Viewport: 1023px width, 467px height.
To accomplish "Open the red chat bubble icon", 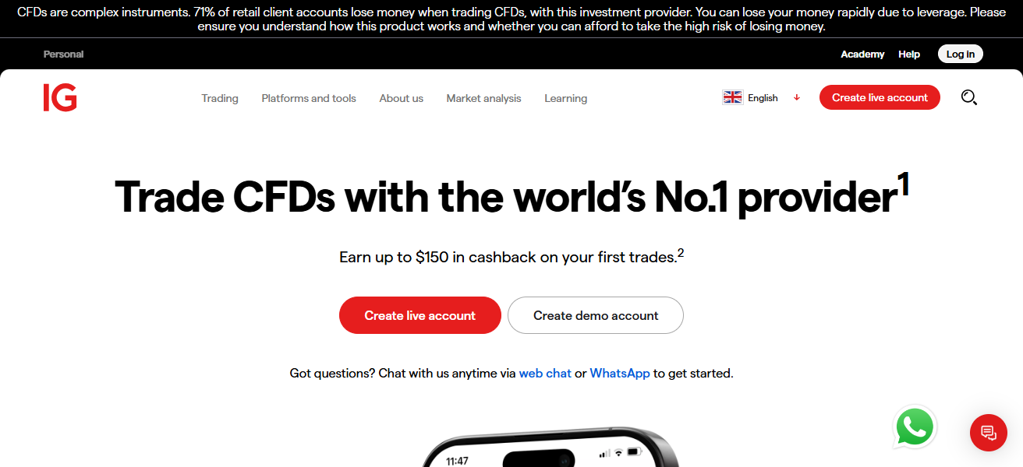I will point(989,432).
